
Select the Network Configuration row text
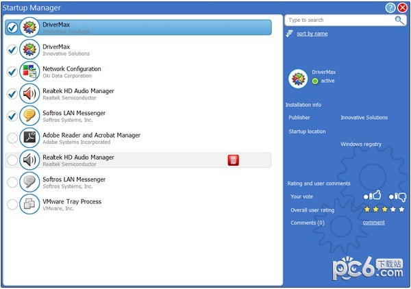point(72,69)
